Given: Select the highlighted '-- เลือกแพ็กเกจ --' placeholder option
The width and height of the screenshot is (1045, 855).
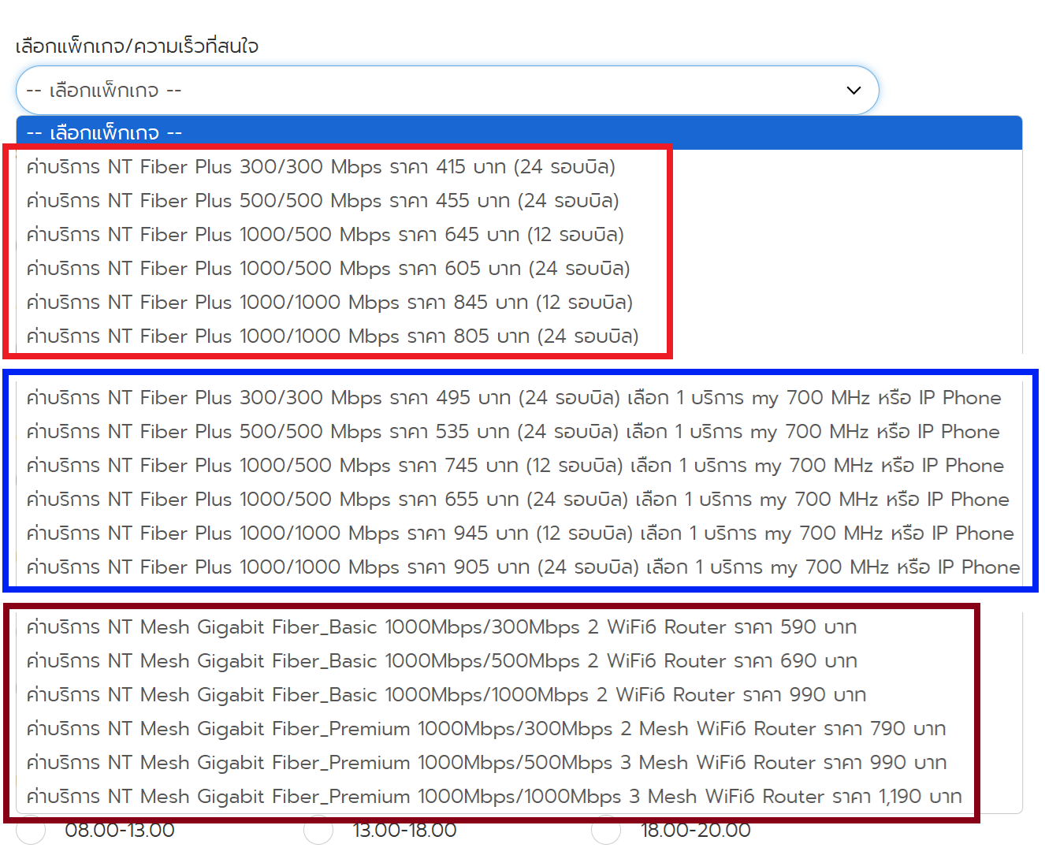Looking at the screenshot, I should tap(519, 133).
